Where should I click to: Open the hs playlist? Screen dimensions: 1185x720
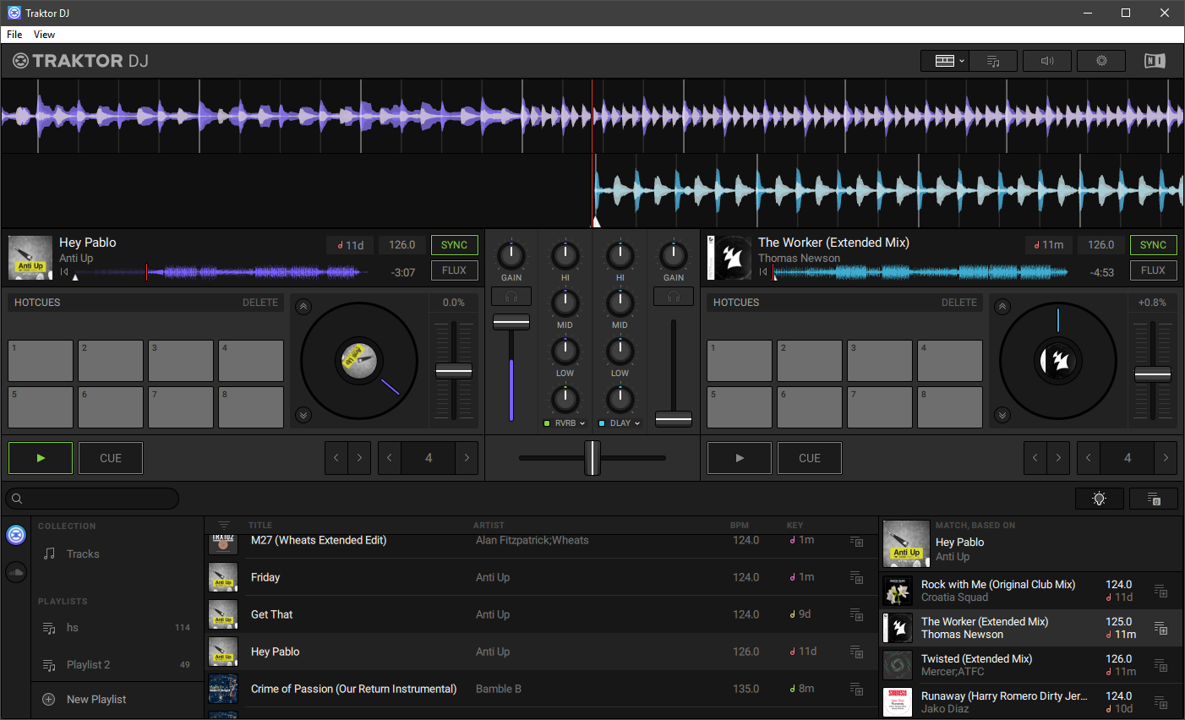(x=117, y=628)
